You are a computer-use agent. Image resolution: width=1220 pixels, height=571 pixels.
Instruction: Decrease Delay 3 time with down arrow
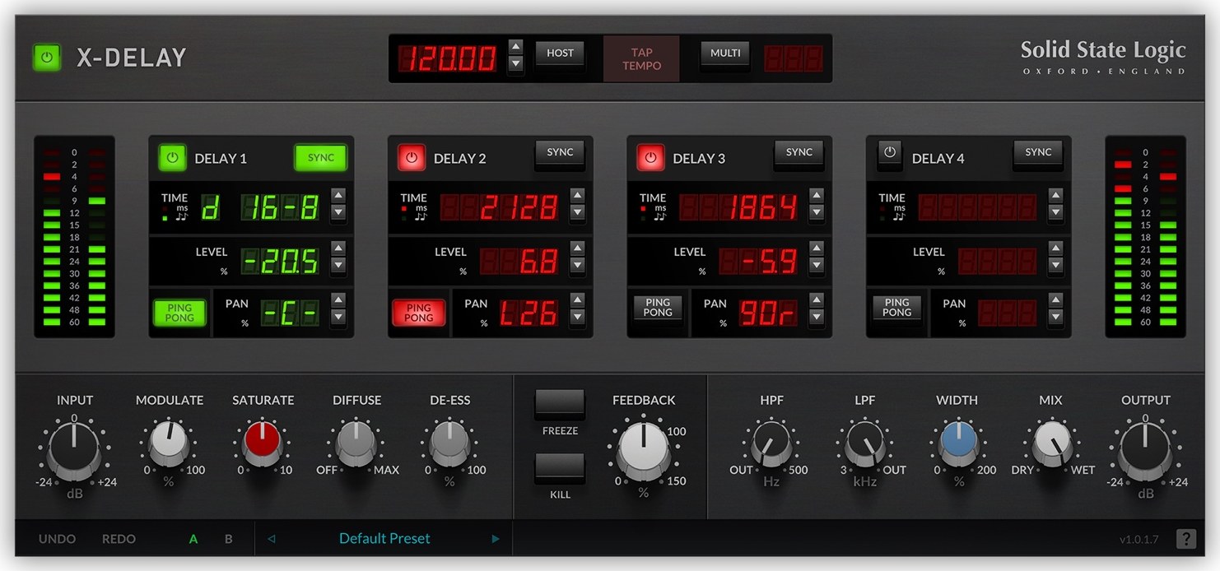[816, 213]
